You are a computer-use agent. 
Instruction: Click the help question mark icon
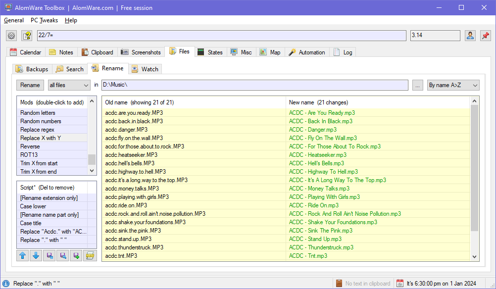pos(27,36)
